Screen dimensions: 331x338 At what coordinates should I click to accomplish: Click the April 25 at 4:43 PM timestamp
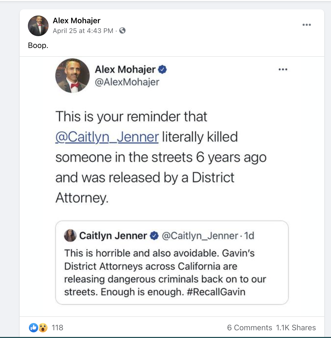tap(83, 31)
